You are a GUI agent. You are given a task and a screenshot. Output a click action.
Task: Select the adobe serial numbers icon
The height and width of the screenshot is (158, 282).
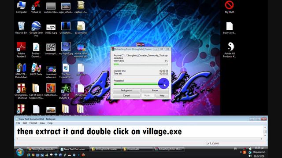point(81,50)
